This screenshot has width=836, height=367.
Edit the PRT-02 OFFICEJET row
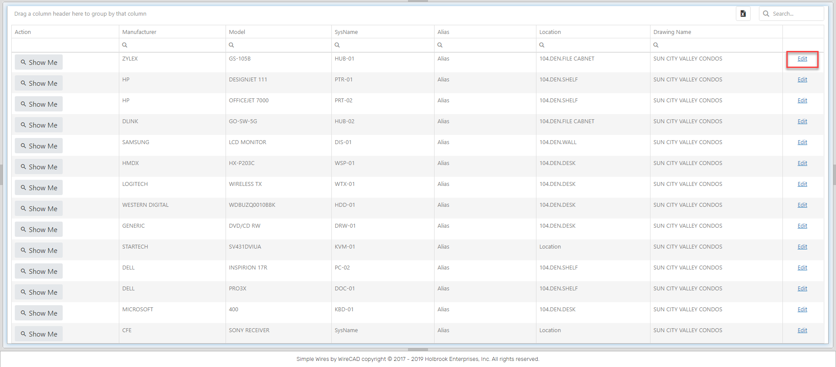point(802,101)
